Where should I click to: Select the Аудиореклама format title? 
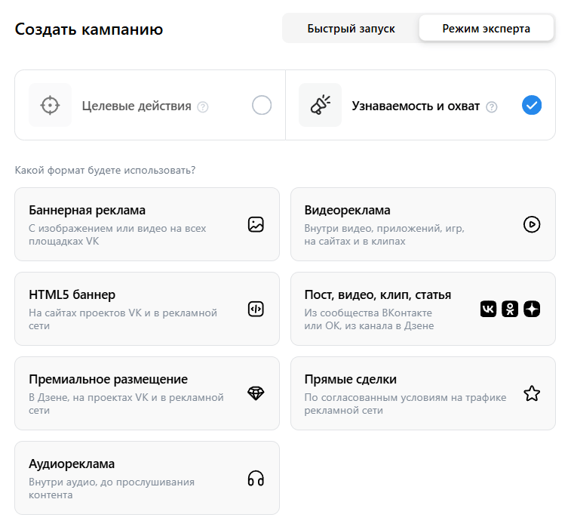point(72,464)
